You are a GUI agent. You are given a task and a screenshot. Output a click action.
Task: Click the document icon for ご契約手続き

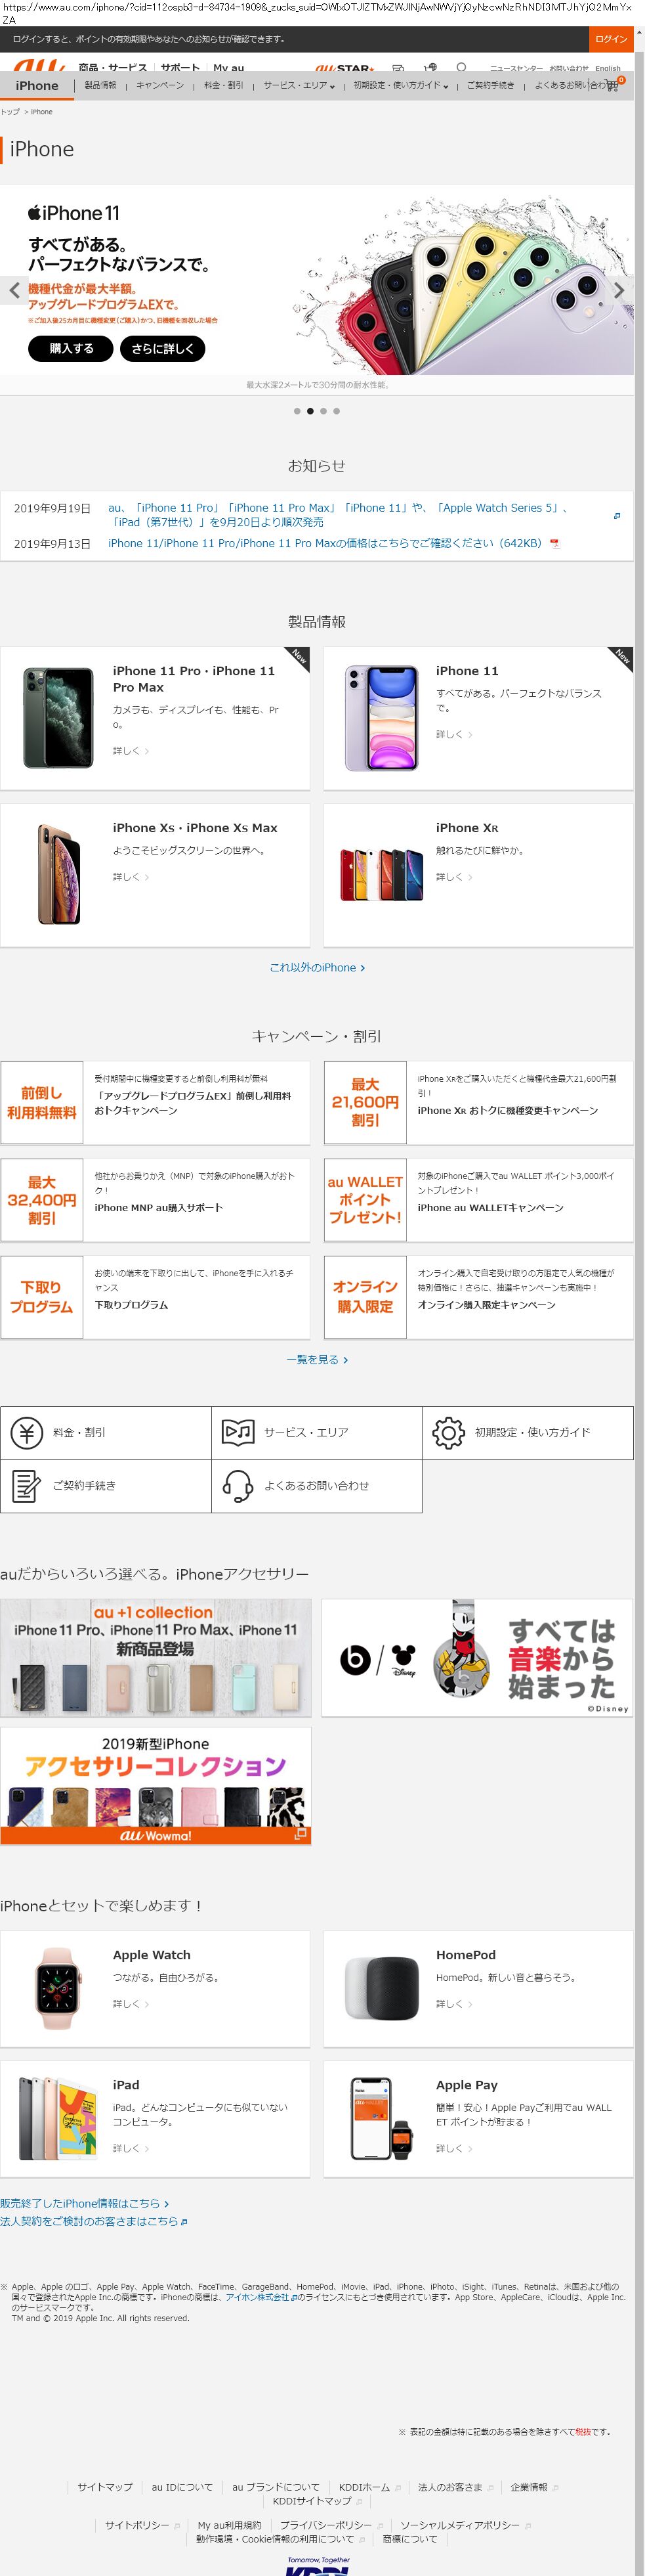(27, 1485)
